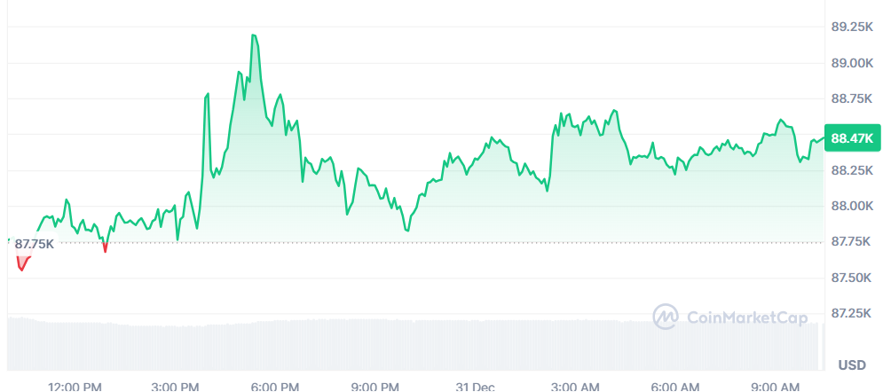Click the 9:00 PM time axis label
This screenshot has width=883, height=392.
pos(374,387)
